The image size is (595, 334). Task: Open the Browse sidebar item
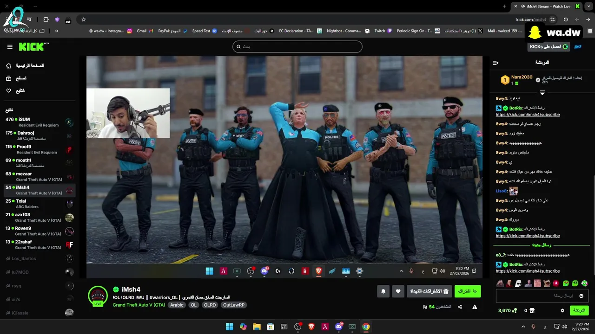(x=16, y=78)
